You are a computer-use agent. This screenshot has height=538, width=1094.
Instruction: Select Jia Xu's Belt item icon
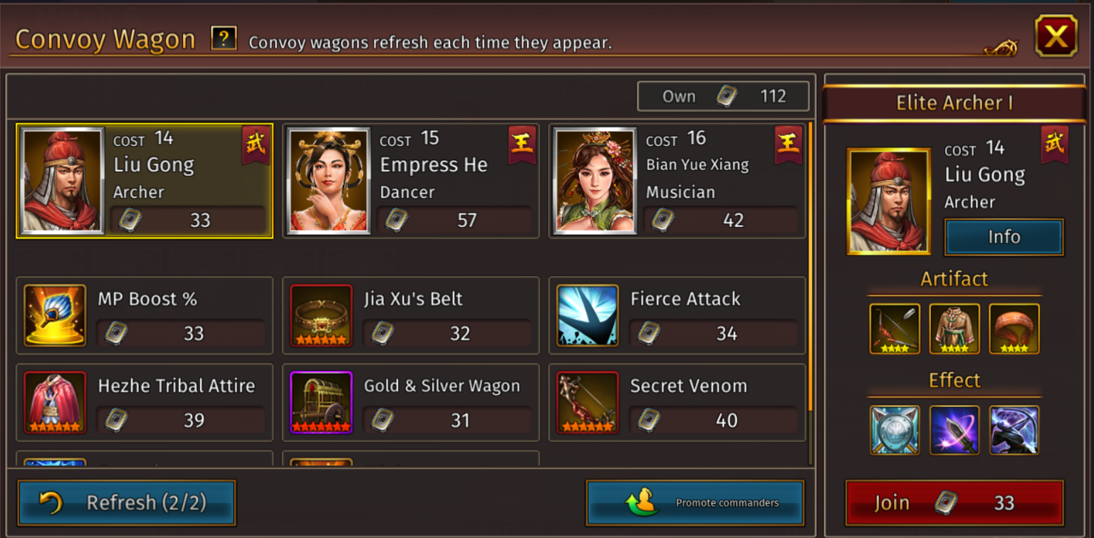coord(321,315)
